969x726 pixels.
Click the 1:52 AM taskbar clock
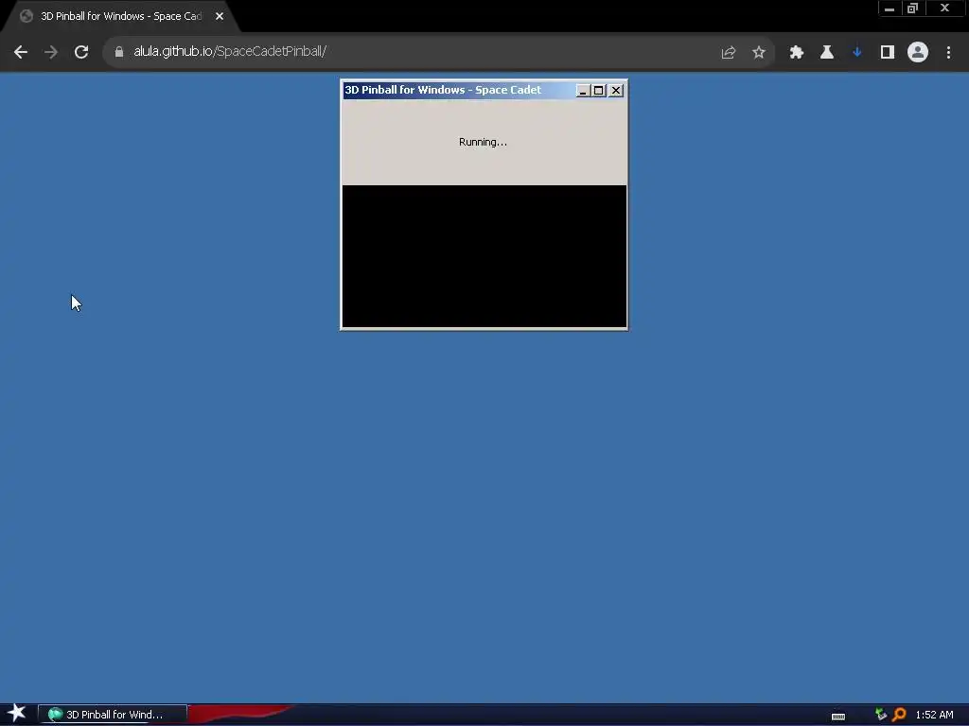click(934, 715)
